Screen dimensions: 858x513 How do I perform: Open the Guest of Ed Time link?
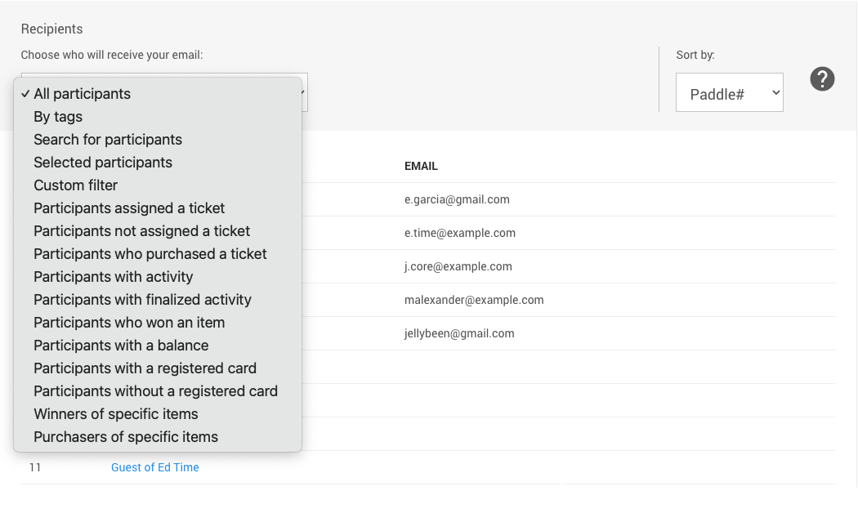click(x=155, y=467)
